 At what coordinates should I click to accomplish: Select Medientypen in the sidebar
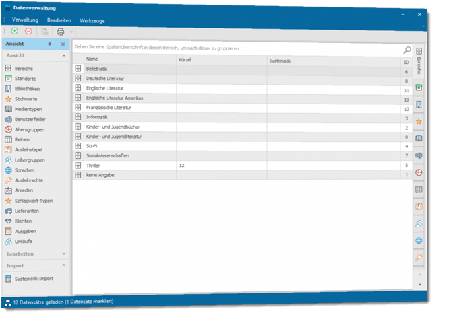coord(24,109)
